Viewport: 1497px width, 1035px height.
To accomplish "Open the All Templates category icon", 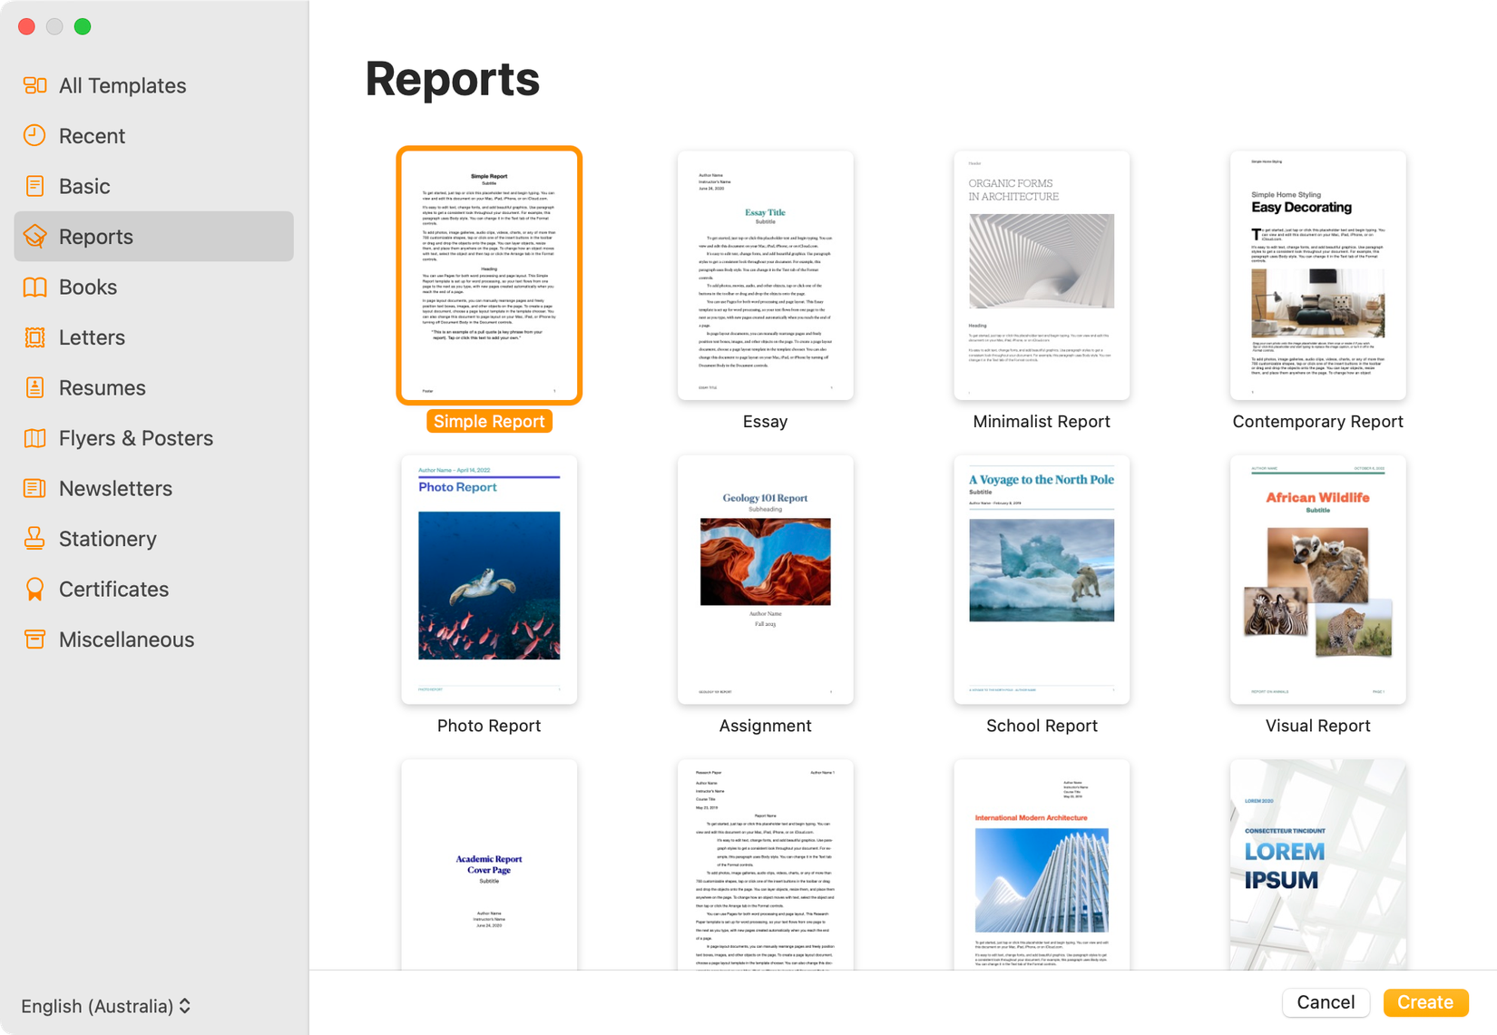I will tap(35, 84).
